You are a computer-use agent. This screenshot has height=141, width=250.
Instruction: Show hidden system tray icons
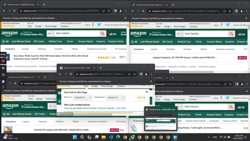(208, 137)
